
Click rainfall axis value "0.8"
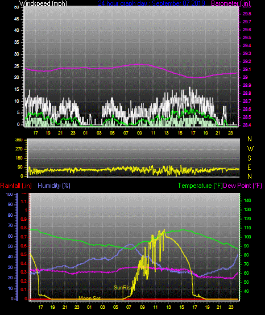coord(24,228)
